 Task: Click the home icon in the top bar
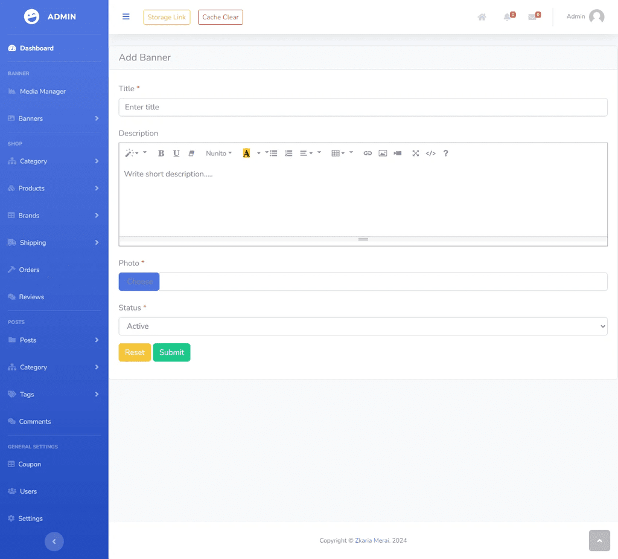482,17
